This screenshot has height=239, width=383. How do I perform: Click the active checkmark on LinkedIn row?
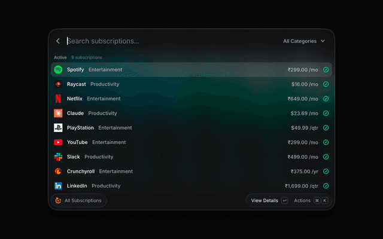pyautogui.click(x=326, y=186)
